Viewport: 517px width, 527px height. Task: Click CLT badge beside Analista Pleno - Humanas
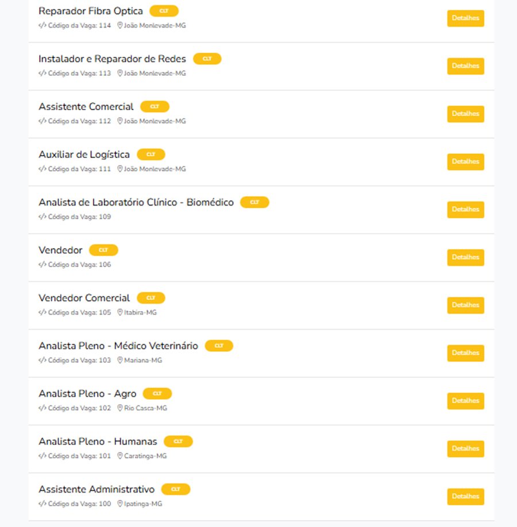point(178,441)
